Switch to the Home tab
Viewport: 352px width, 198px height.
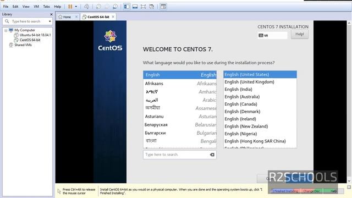point(67,17)
